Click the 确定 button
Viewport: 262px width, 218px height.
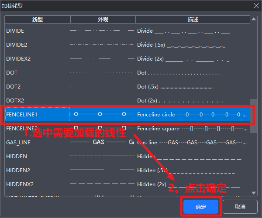point(201,207)
